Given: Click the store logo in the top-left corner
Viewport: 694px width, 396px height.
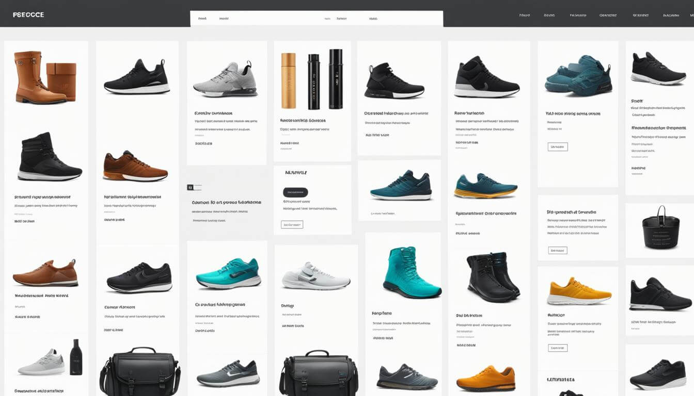Looking at the screenshot, I should click(29, 14).
